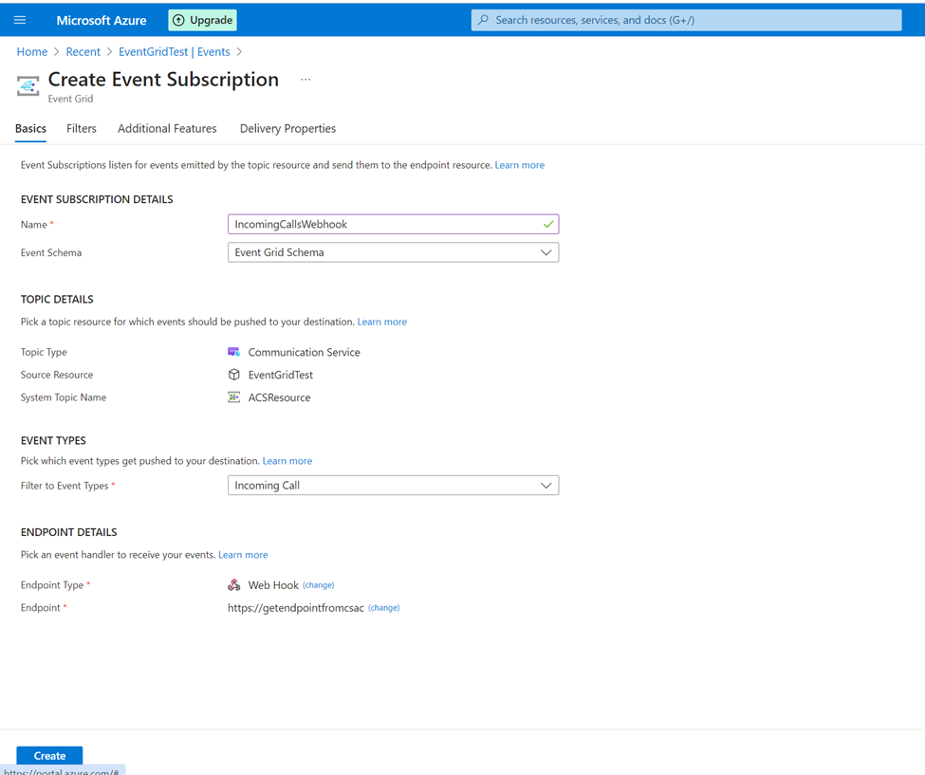Click the EventGridTest source resource icon
The height and width of the screenshot is (775, 925).
pyautogui.click(x=234, y=375)
